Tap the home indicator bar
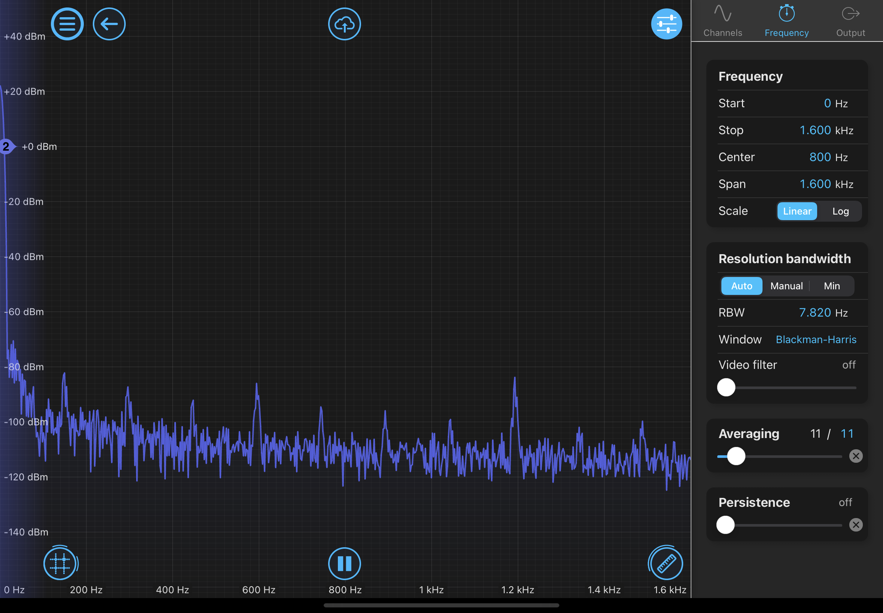Viewport: 883px width, 613px height. pos(441,605)
